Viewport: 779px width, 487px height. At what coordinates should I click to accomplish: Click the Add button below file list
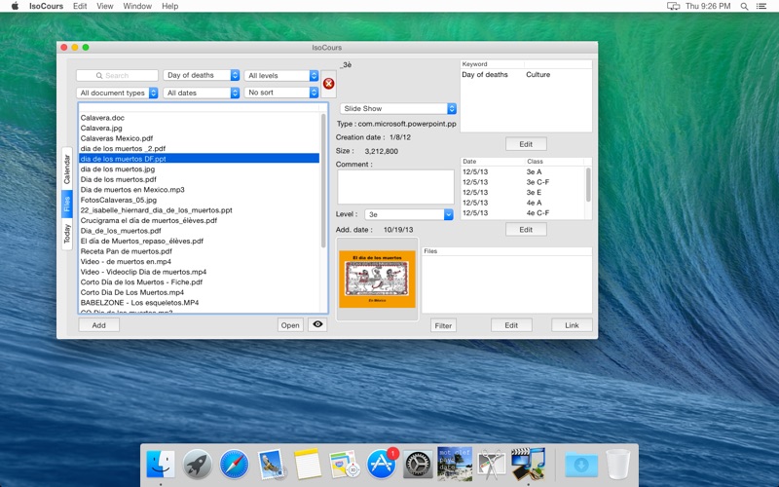(99, 325)
